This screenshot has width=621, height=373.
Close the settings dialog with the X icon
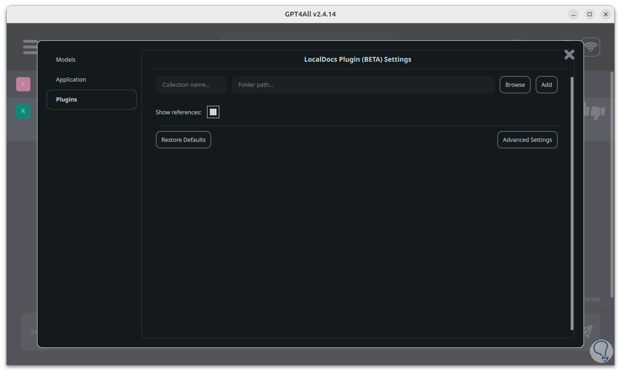(x=569, y=55)
